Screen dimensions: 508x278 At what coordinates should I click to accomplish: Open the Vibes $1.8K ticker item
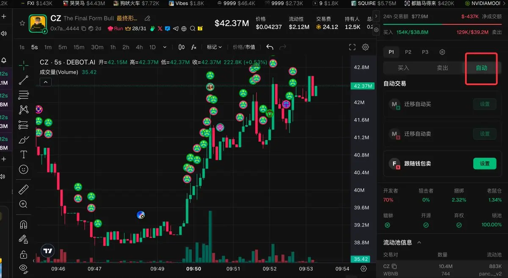(186, 3)
